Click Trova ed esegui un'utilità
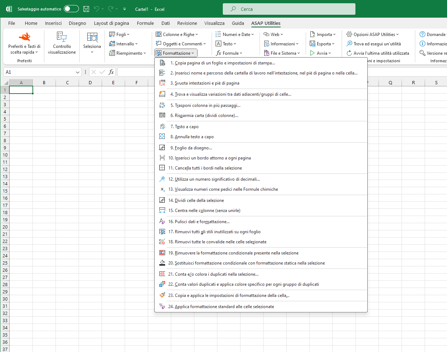The height and width of the screenshot is (352, 447). coord(374,44)
